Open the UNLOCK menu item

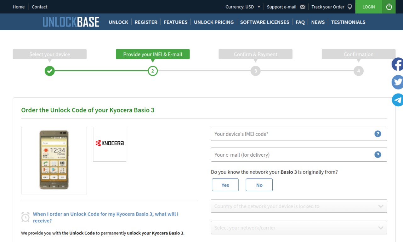pos(118,22)
